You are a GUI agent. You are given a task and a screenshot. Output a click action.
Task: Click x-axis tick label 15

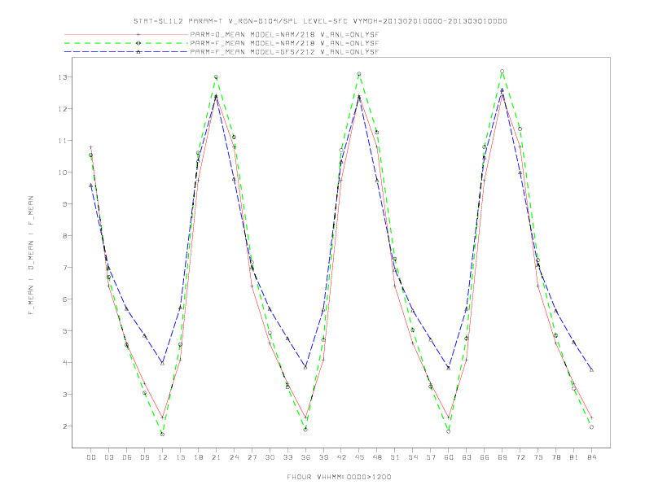pyautogui.click(x=180, y=457)
